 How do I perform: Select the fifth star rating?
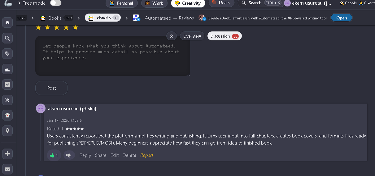[75, 28]
